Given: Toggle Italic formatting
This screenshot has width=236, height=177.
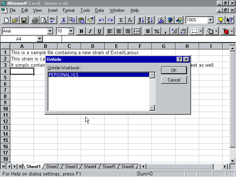Looking at the screenshot, I should pyautogui.click(x=90, y=31).
